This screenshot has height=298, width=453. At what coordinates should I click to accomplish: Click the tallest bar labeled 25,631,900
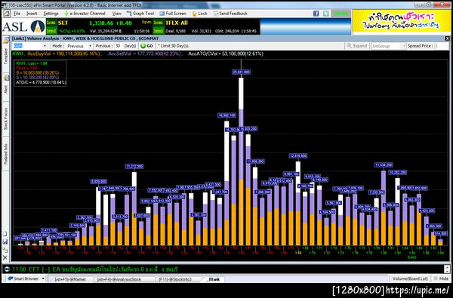coord(241,161)
